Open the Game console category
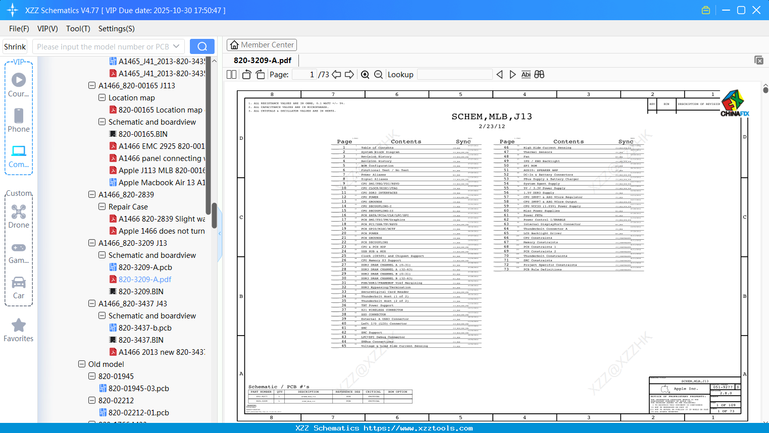 [19, 252]
